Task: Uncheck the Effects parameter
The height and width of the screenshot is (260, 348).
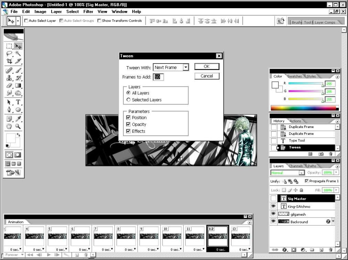Action: tap(128, 131)
